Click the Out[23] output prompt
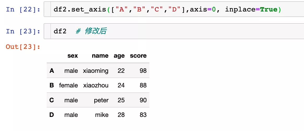Viewport: 304px width, 131px height. tap(23, 47)
